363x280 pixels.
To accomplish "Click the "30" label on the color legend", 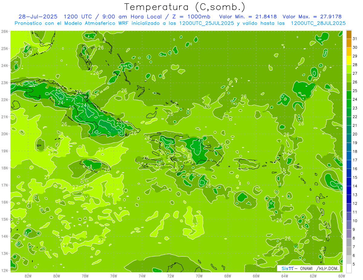I will coord(355,47).
